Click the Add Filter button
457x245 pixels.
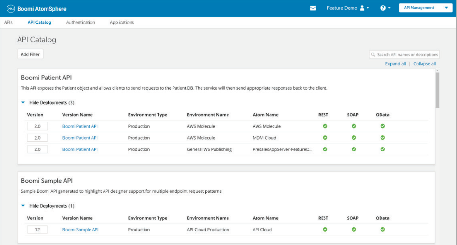tap(30, 54)
